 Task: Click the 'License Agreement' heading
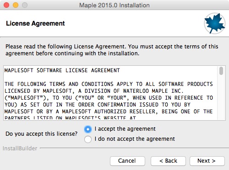point(35,23)
